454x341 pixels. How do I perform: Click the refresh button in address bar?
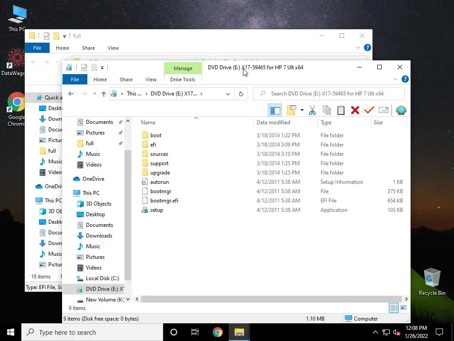241,94
